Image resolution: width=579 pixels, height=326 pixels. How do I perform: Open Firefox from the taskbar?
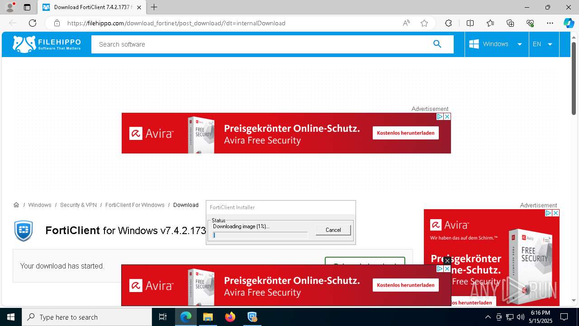click(x=230, y=317)
